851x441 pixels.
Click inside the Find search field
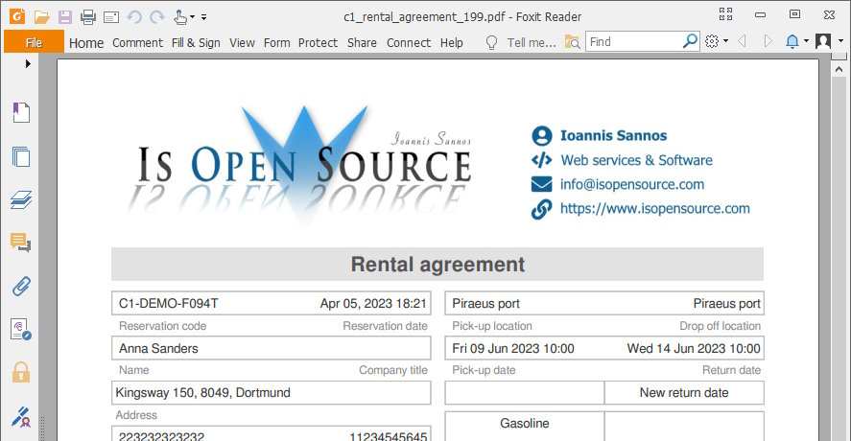(x=633, y=41)
